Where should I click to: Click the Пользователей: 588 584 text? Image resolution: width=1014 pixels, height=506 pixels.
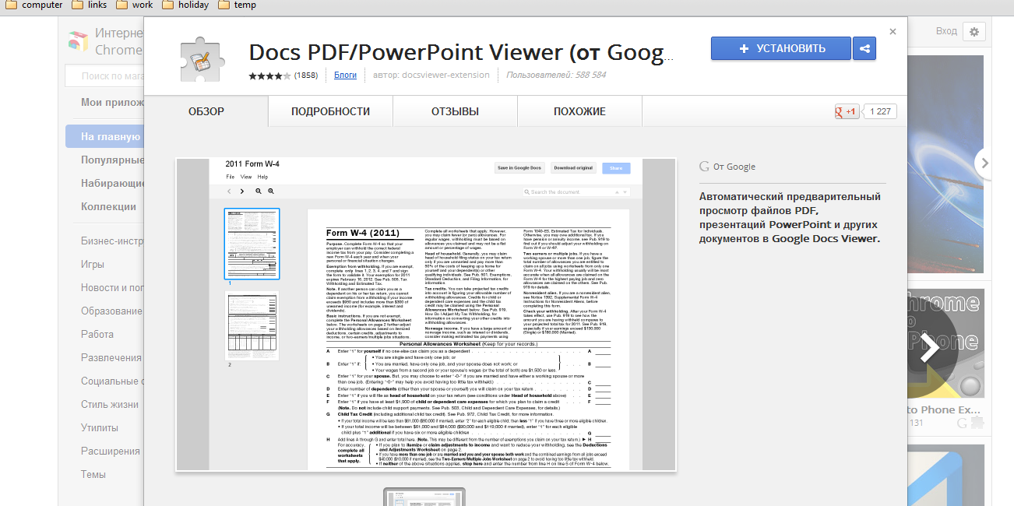[x=556, y=76]
